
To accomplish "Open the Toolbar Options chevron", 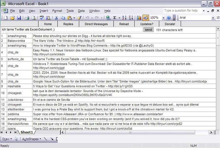I will pyautogui.click(x=174, y=18).
